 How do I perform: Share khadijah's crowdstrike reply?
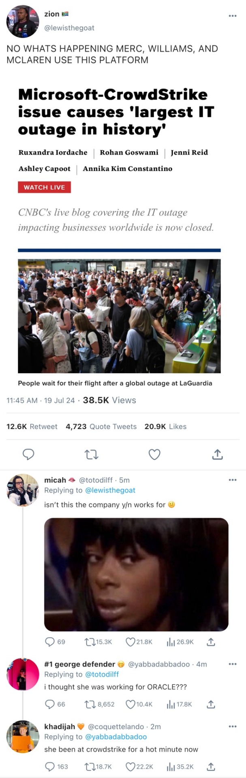tap(211, 767)
